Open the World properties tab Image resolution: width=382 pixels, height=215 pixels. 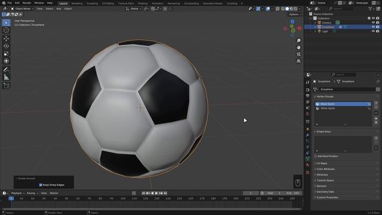point(308,114)
